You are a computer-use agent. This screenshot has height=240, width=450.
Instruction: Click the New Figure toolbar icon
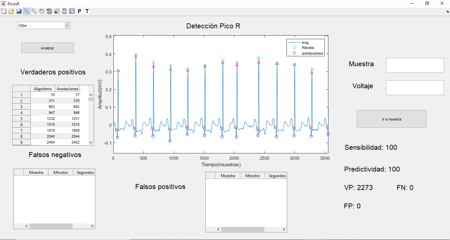pyautogui.click(x=4, y=11)
